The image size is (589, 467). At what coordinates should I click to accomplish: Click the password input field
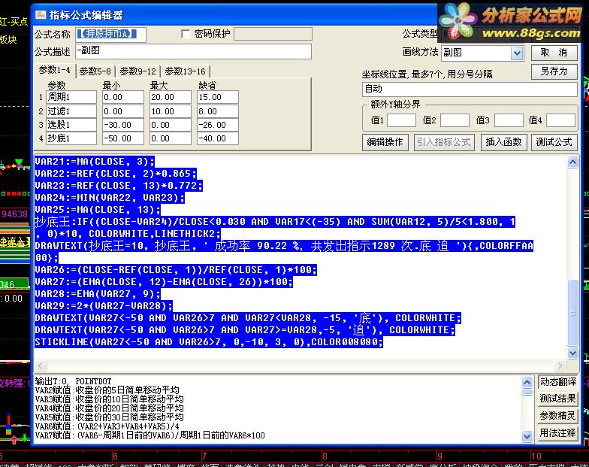[273, 35]
